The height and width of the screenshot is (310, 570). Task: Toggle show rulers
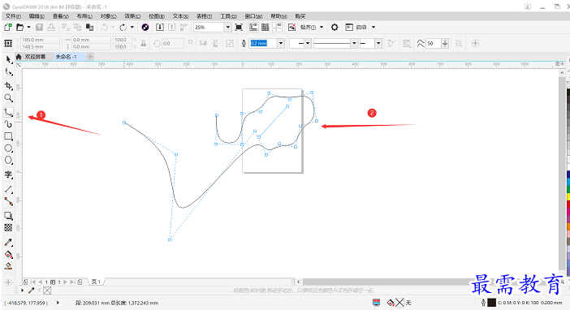[x=253, y=28]
